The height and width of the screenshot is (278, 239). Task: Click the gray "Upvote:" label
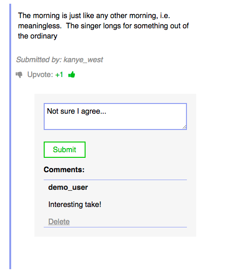click(x=40, y=75)
